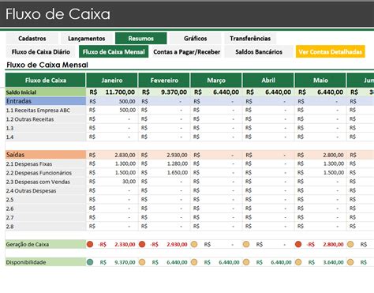Image resolution: width=374 pixels, height=293 pixels.
Task: Select Maio Disponibilidade value 3.640,00
Action: 333,262
